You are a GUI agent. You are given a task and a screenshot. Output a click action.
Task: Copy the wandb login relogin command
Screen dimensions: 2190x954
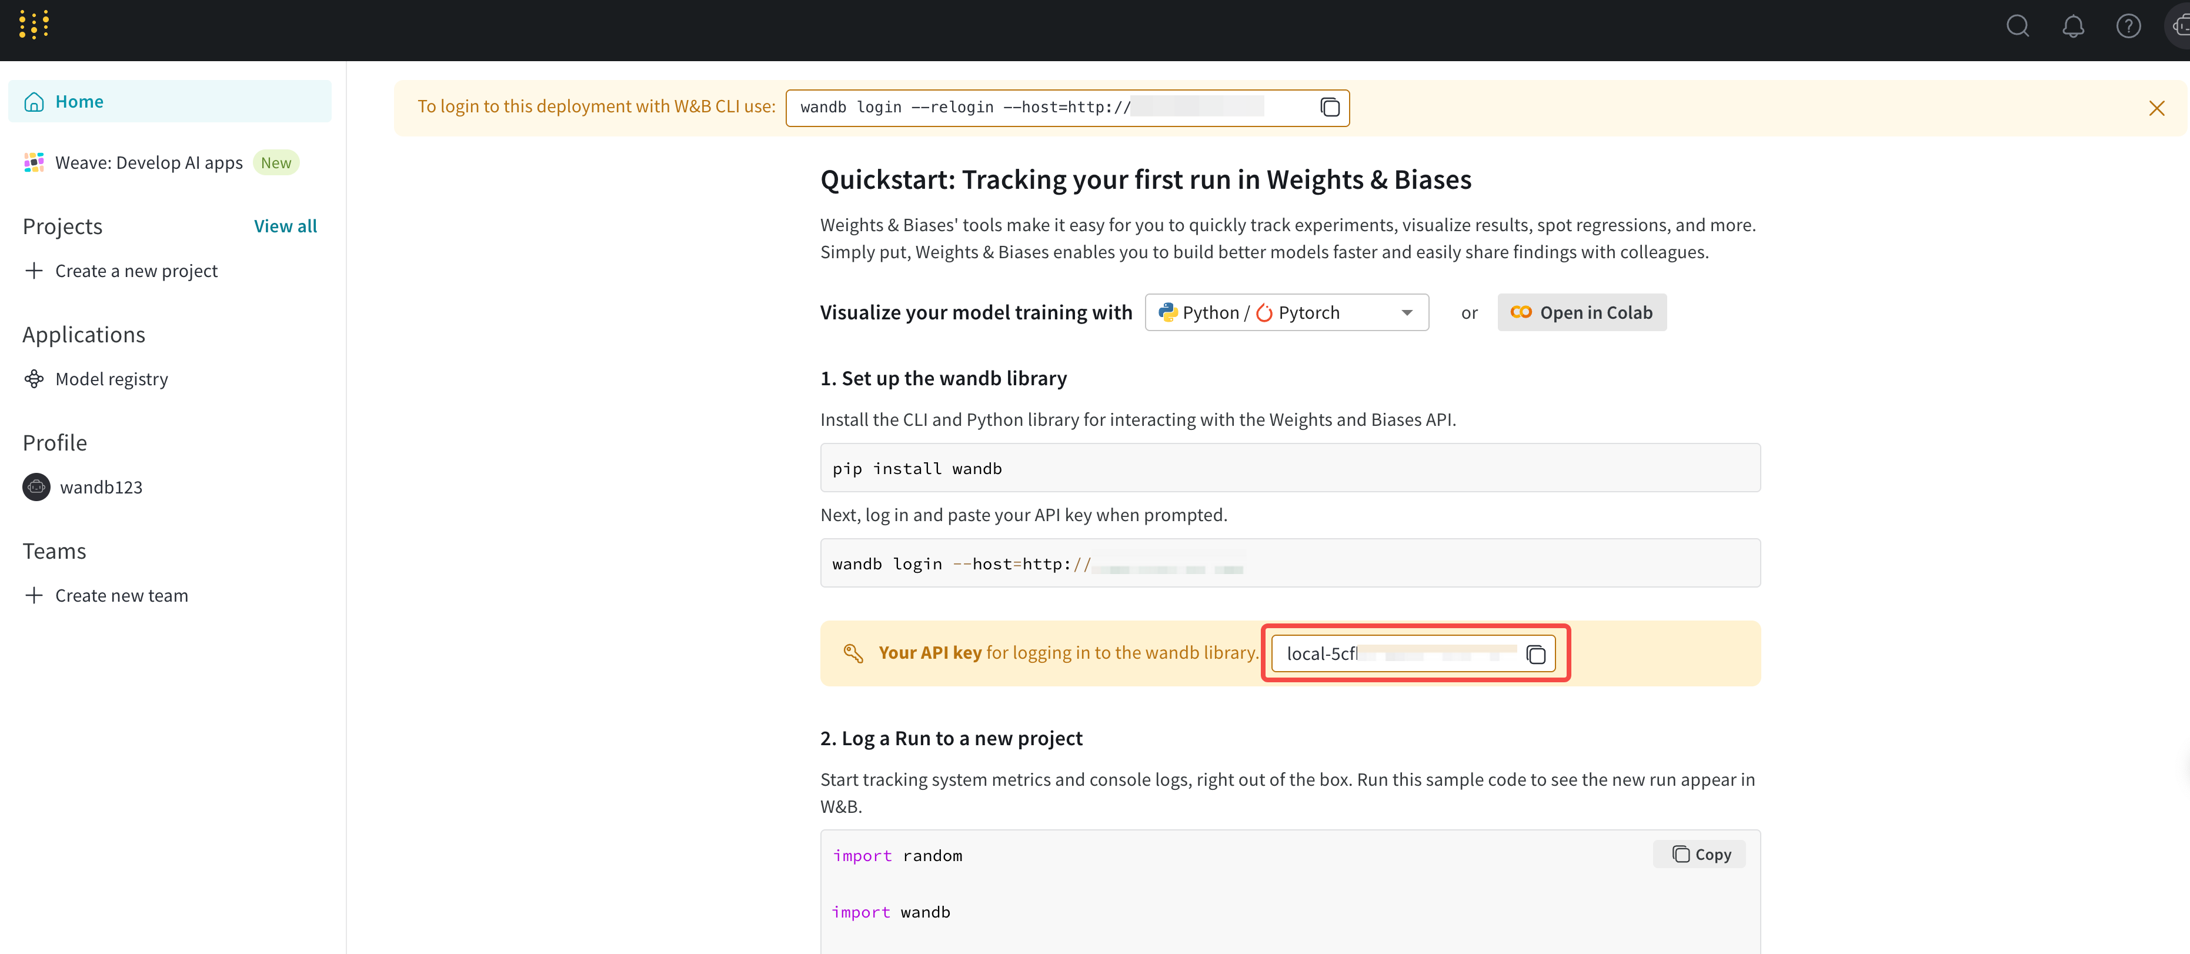click(1330, 107)
